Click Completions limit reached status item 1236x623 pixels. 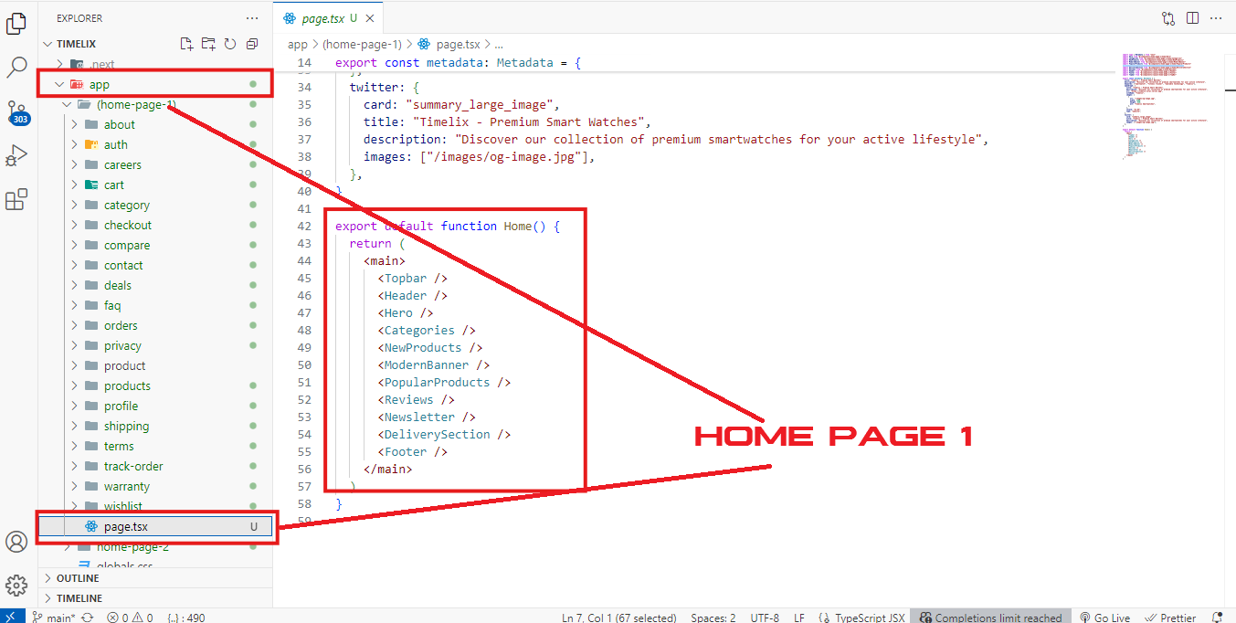click(x=990, y=618)
